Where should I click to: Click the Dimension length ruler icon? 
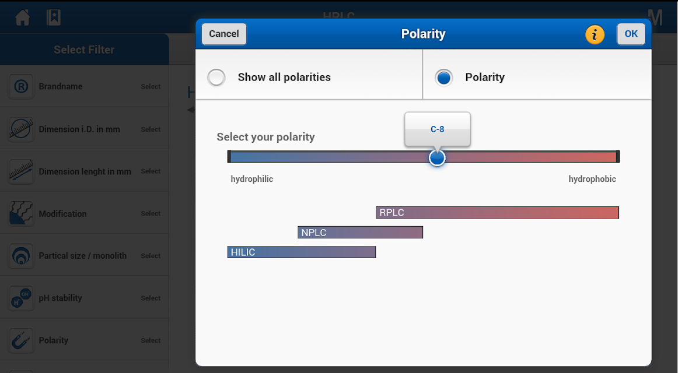pos(21,171)
